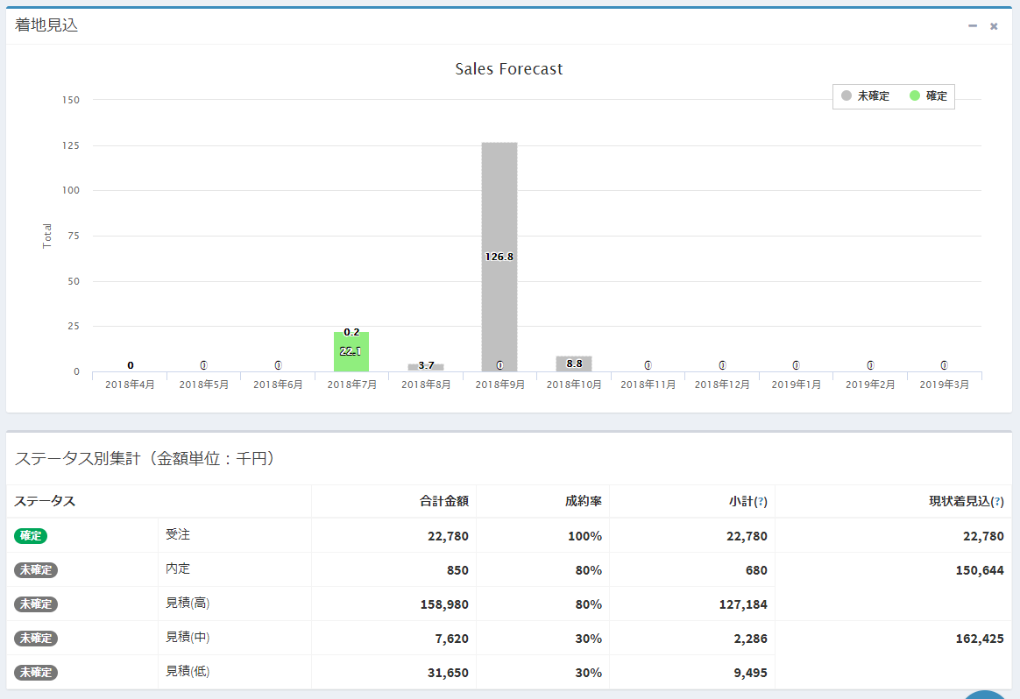Click the 成約率 column header
Image resolution: width=1020 pixels, height=699 pixels.
[x=584, y=501]
